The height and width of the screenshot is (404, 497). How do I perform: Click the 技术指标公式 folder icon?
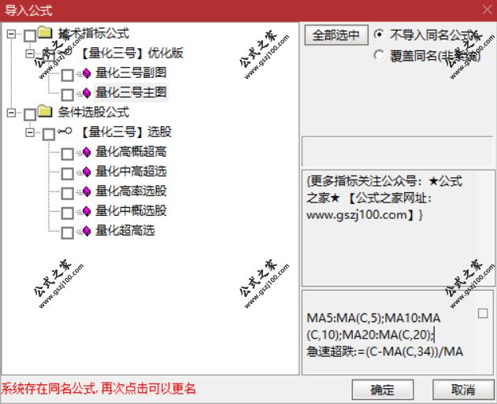45,32
